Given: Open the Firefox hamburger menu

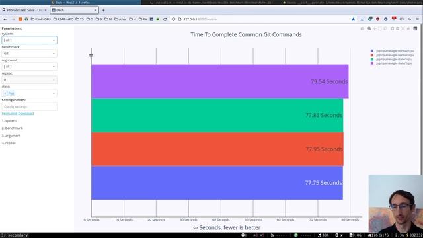Looking at the screenshot, I should [x=418, y=19].
